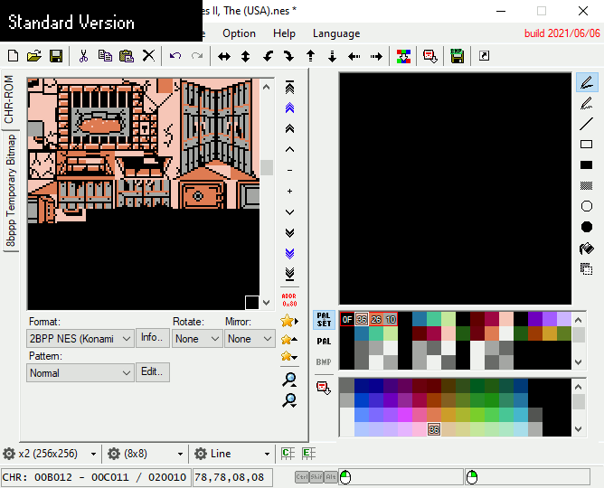Select the Pattern fill rectangle tool
This screenshot has height=488, width=604.
(587, 186)
